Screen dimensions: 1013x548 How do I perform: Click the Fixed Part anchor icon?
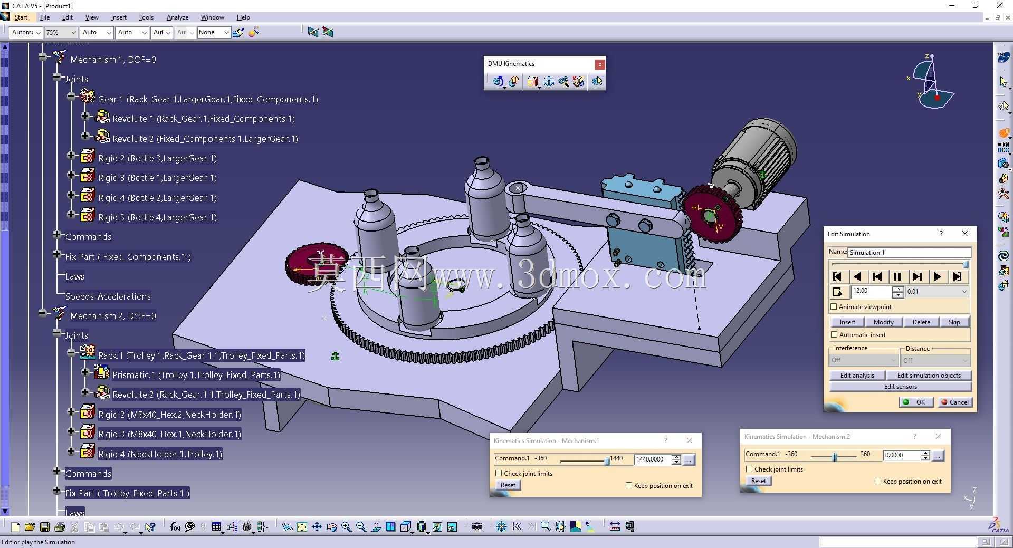549,81
